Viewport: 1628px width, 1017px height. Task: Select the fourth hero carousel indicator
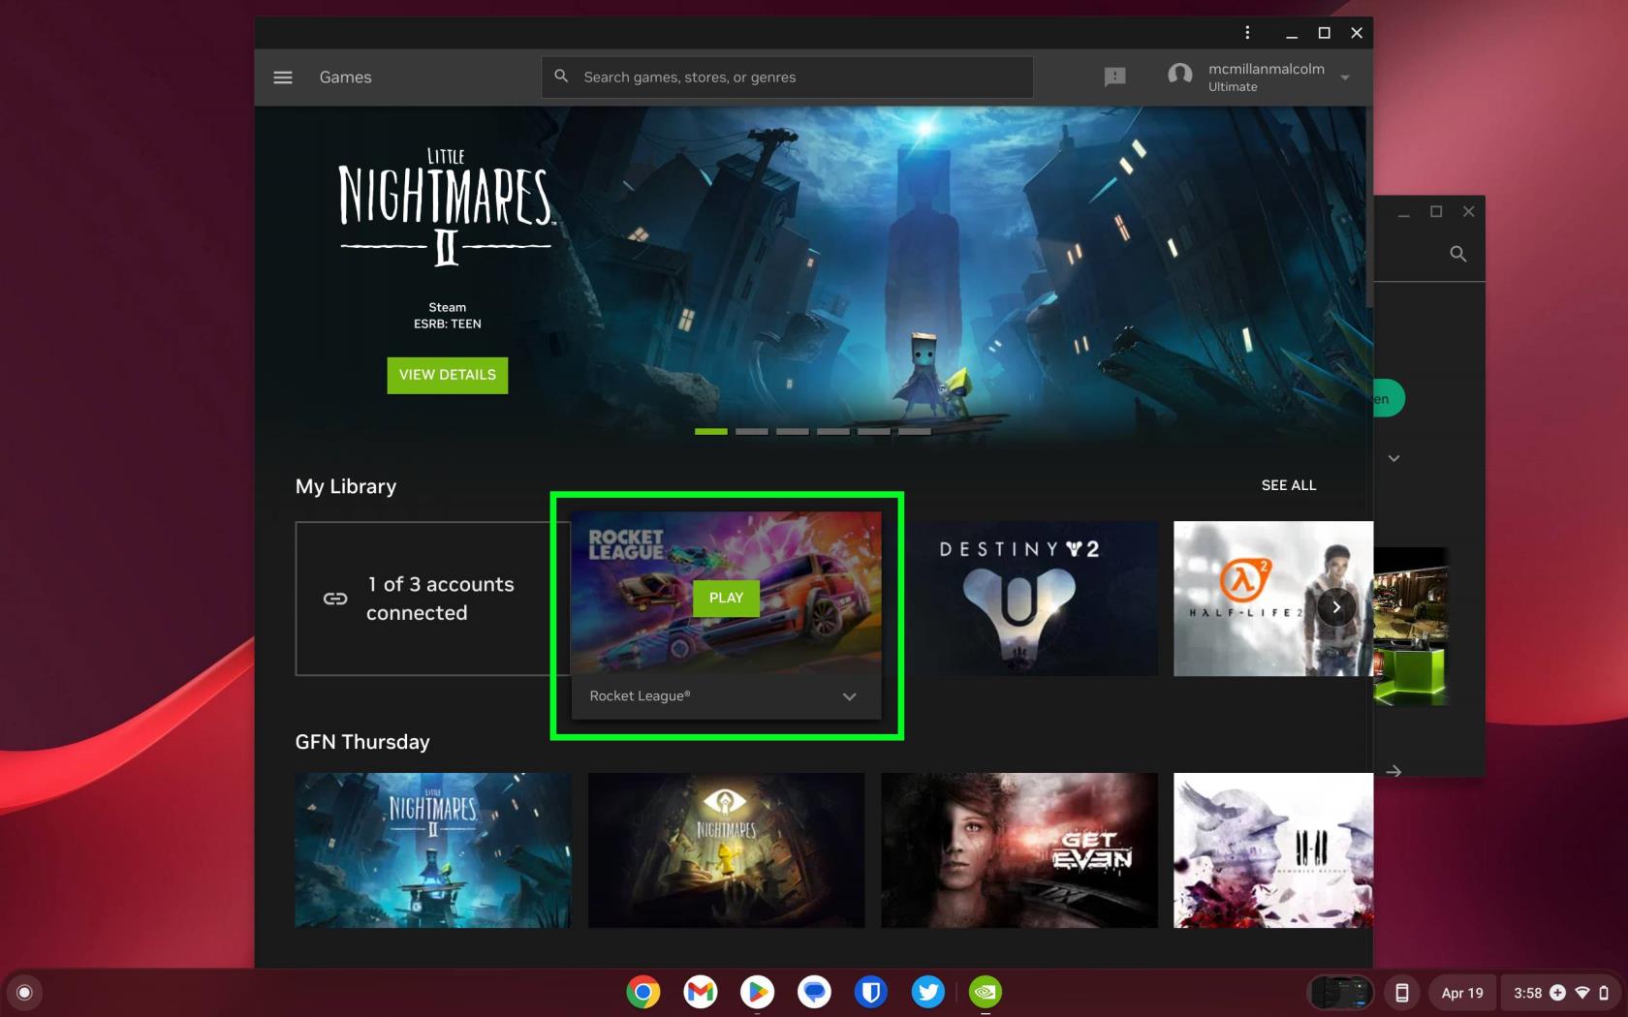pyautogui.click(x=833, y=432)
